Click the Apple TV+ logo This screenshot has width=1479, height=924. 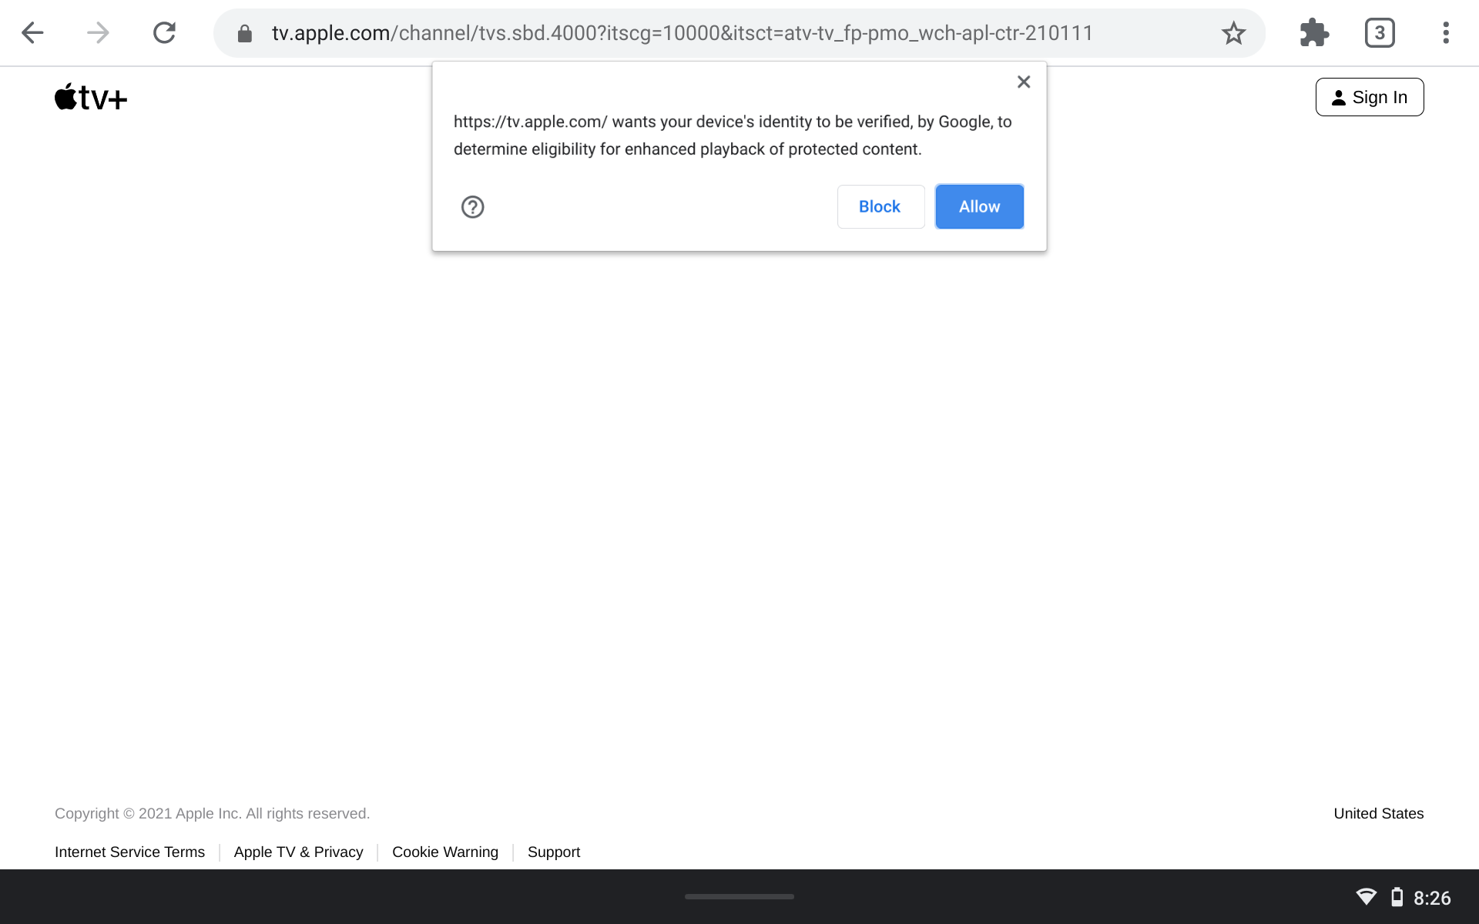(91, 97)
